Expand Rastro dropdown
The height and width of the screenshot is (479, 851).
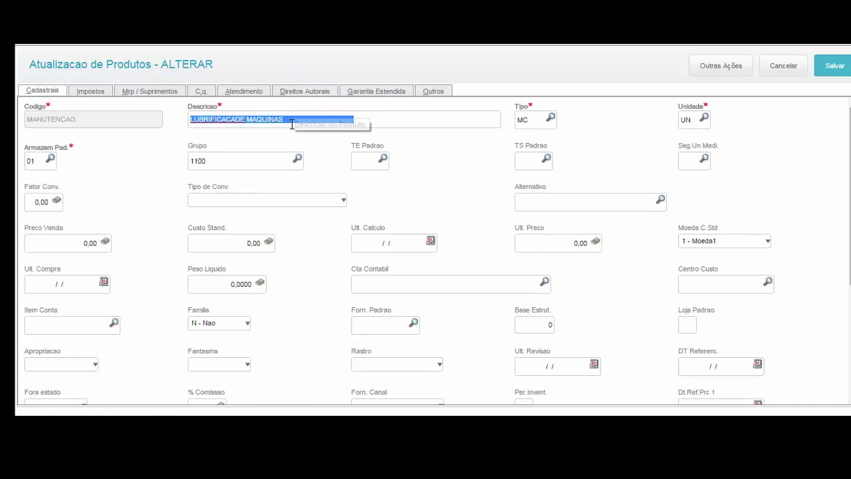point(439,365)
